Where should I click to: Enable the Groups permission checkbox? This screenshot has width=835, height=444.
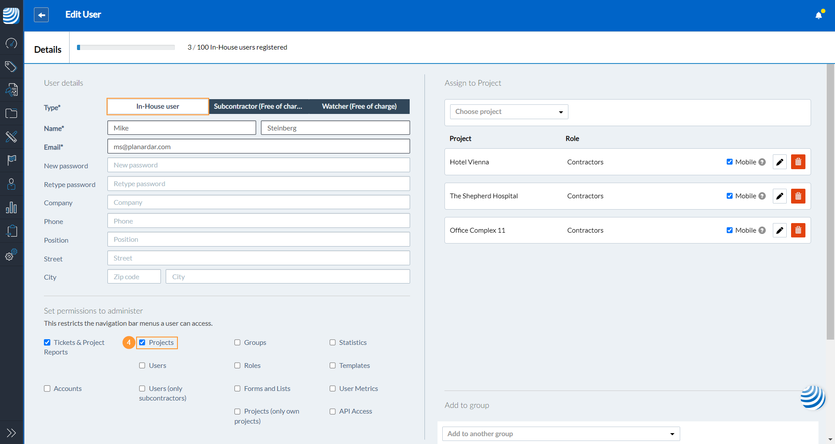click(237, 343)
